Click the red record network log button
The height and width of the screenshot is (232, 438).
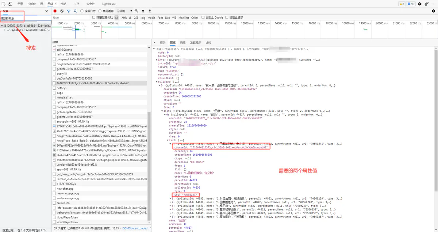point(55,11)
